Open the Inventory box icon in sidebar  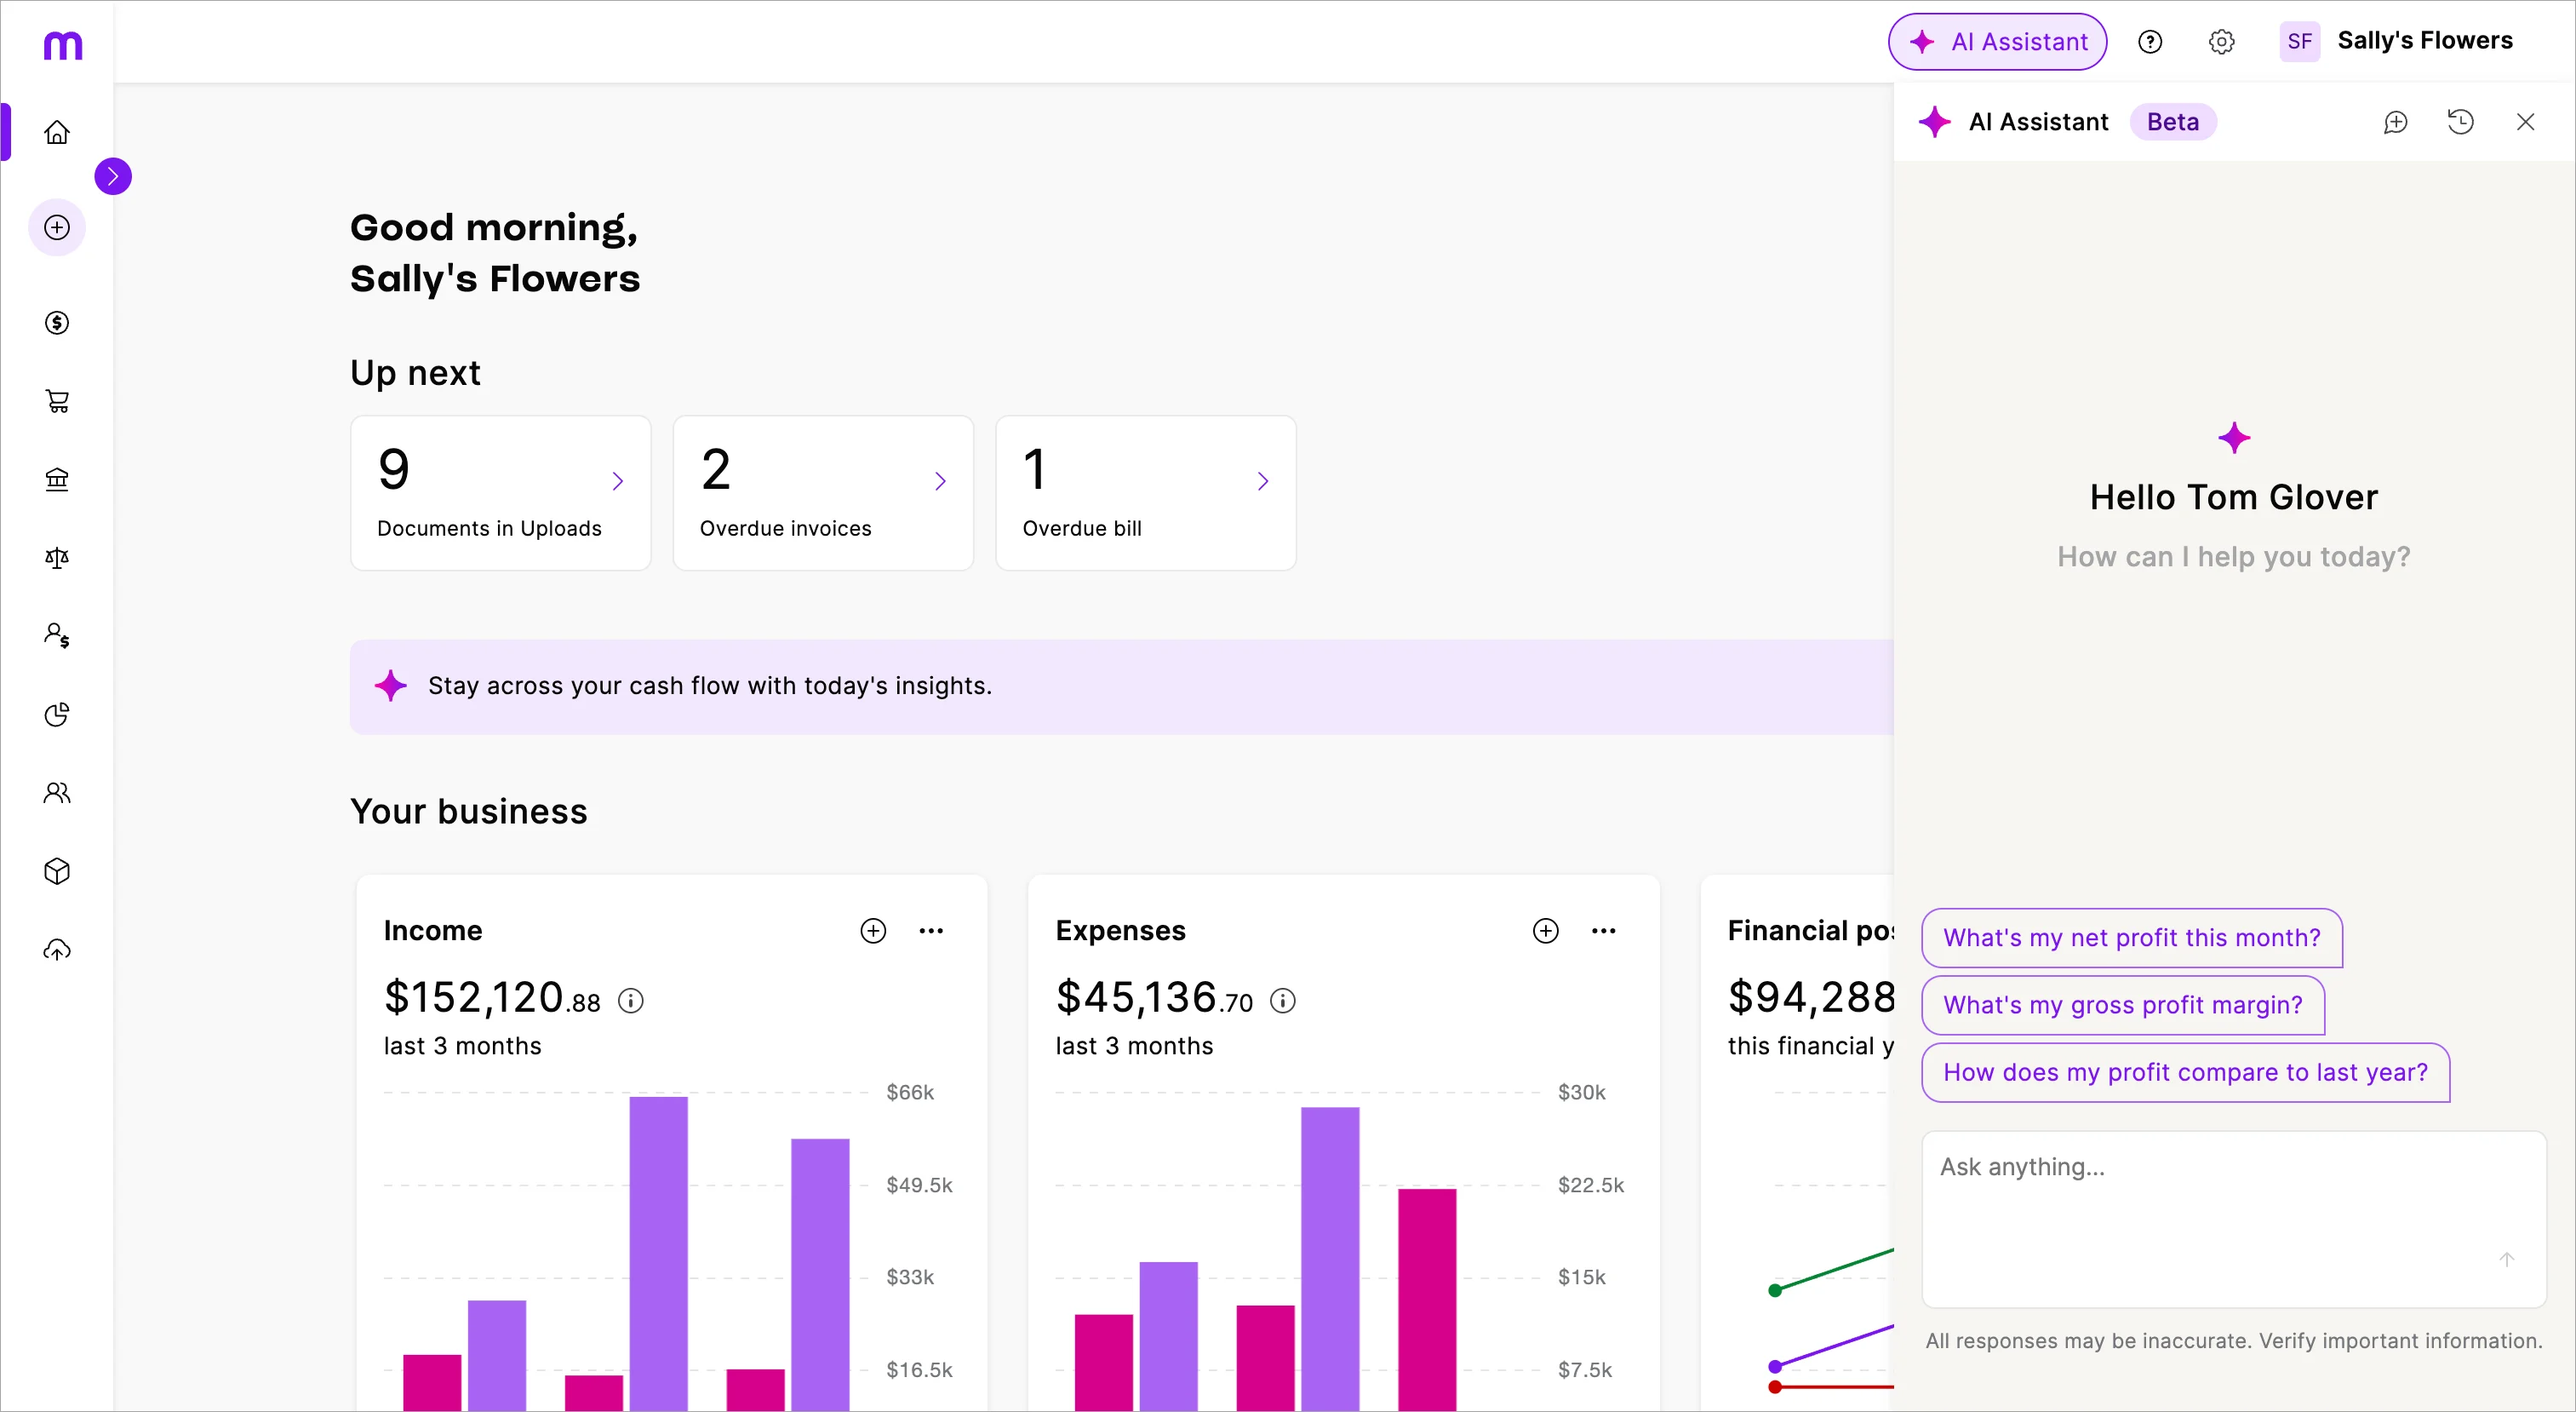pyautogui.click(x=57, y=871)
